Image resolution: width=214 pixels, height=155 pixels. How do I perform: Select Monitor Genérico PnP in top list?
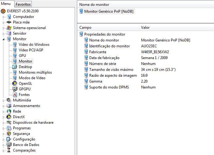pos(109,11)
